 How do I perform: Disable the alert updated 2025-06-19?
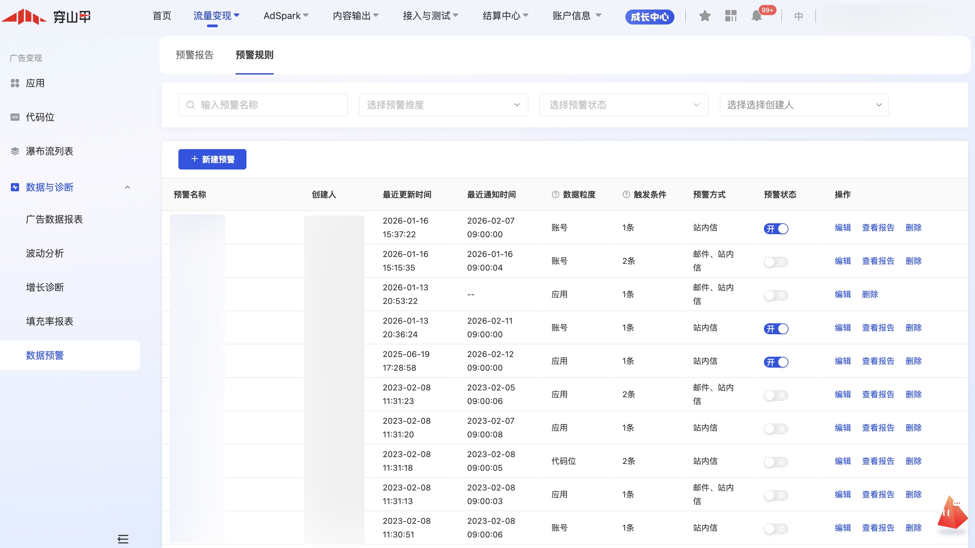tap(776, 362)
